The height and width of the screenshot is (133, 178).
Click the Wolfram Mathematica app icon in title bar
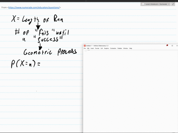85,45
